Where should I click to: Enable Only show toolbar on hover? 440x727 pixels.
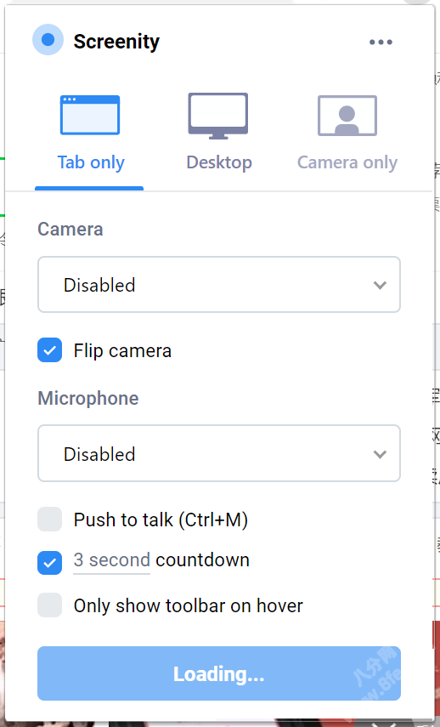49,605
